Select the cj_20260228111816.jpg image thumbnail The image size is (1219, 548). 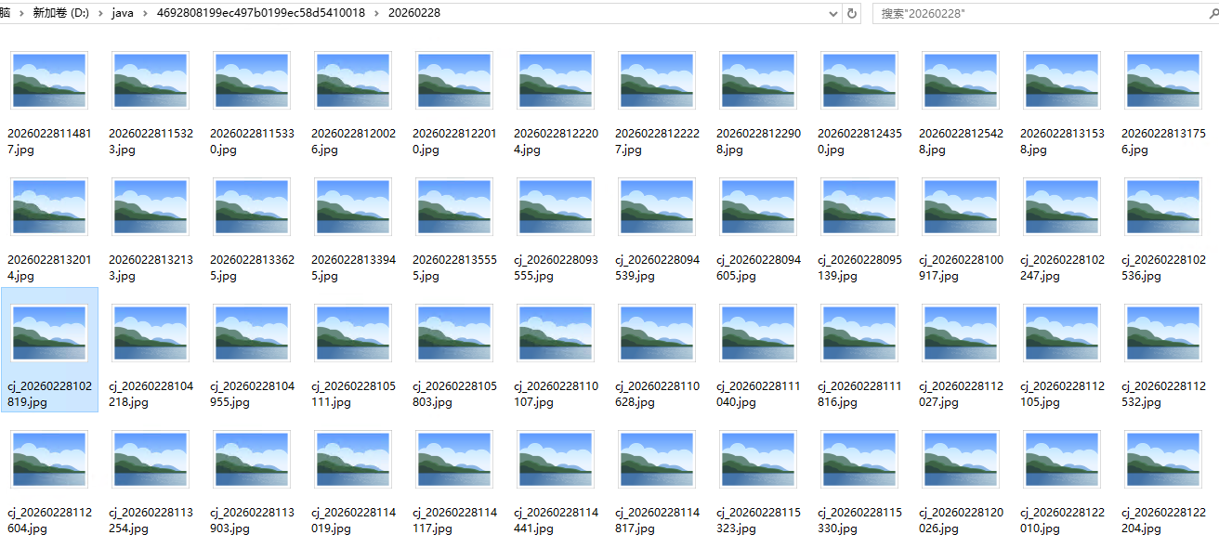(x=859, y=333)
